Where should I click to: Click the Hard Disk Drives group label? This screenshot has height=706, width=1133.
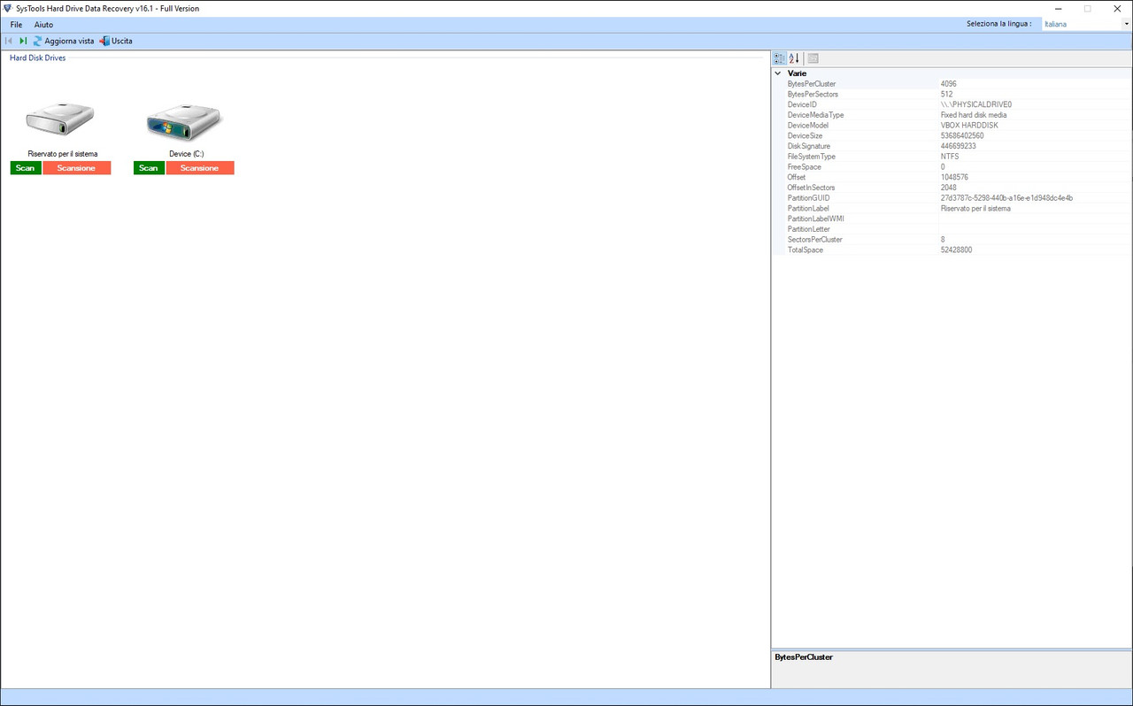[37, 58]
